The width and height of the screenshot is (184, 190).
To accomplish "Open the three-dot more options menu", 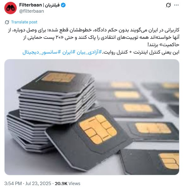I will (176, 5).
